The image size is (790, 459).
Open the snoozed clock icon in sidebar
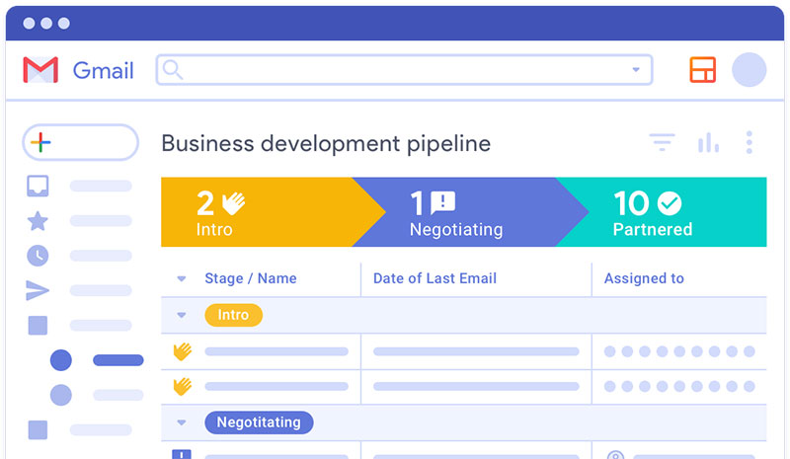coord(38,256)
